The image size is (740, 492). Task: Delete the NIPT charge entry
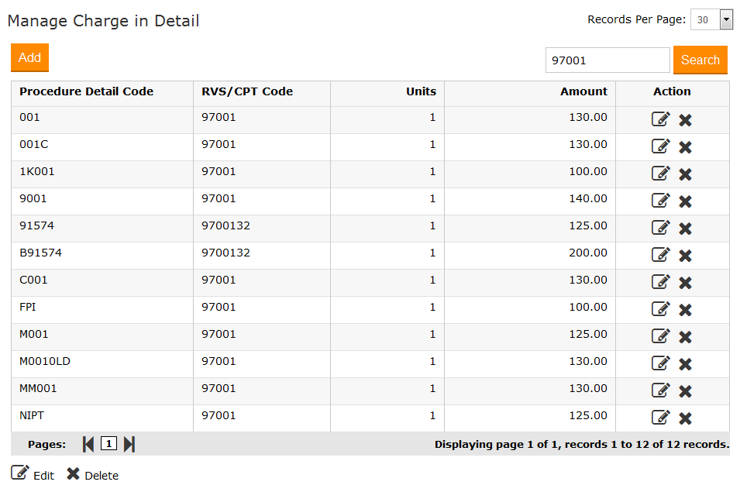(685, 418)
